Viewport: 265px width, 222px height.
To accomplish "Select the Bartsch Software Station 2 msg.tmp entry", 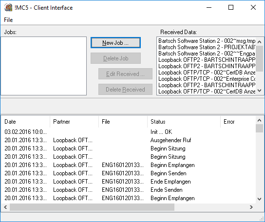I will (x=207, y=41).
